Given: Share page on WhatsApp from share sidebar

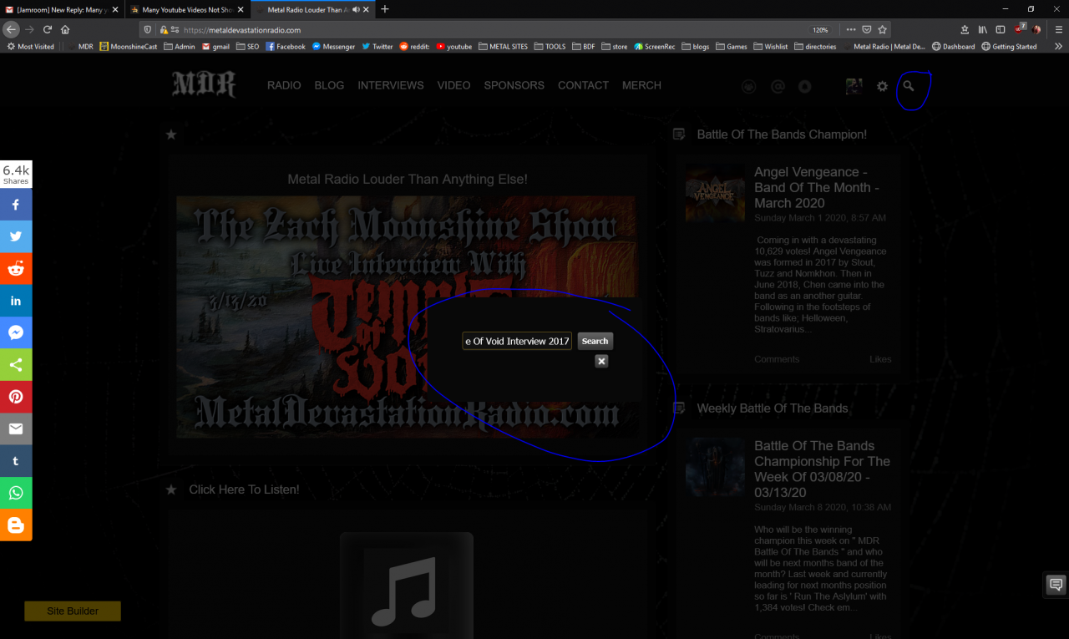Looking at the screenshot, I should [x=16, y=493].
